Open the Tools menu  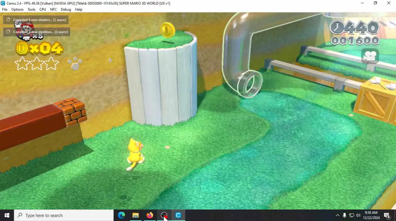pyautogui.click(x=31, y=9)
